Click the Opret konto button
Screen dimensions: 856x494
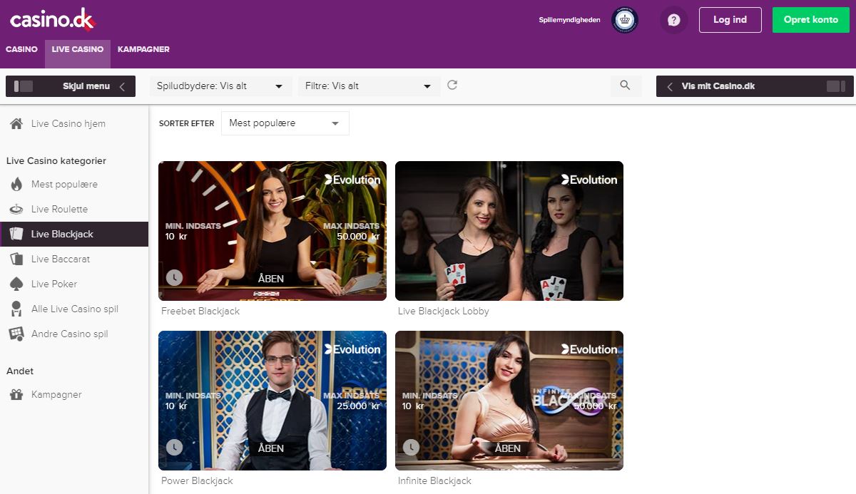[810, 20]
